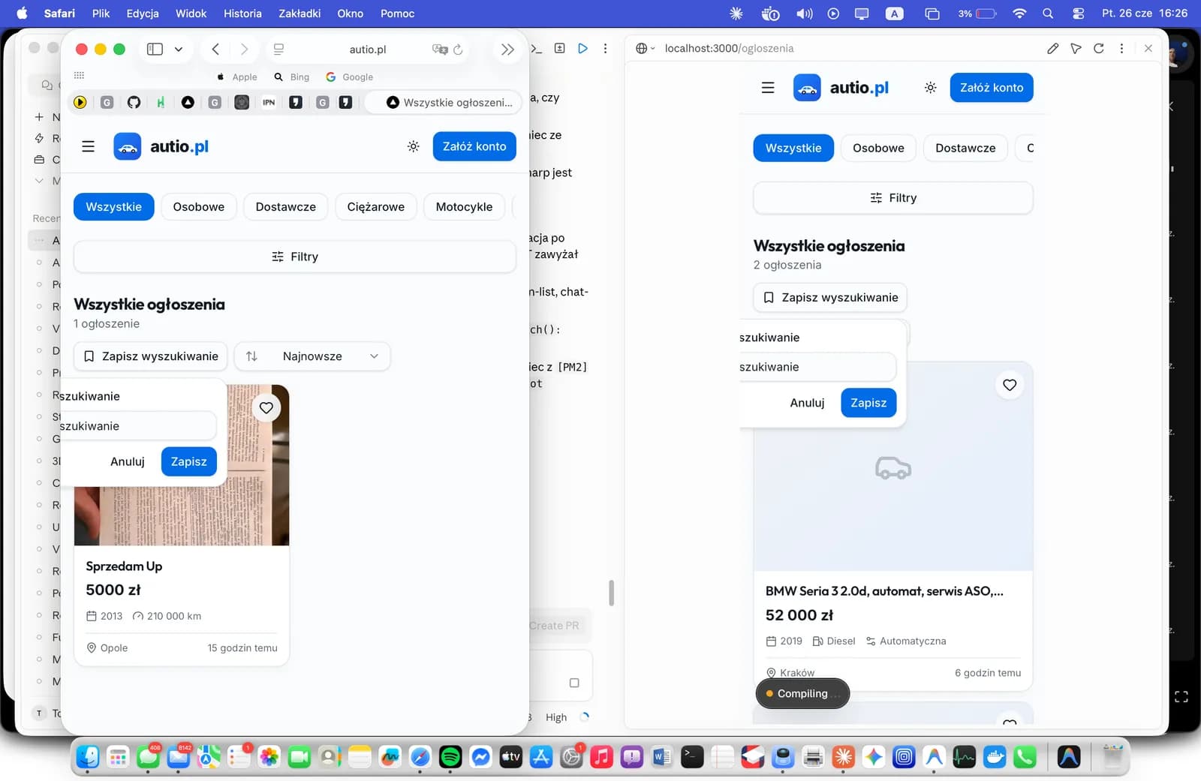The width and height of the screenshot is (1201, 781).
Task: Go back with Safari back arrow
Action: pyautogui.click(x=215, y=49)
